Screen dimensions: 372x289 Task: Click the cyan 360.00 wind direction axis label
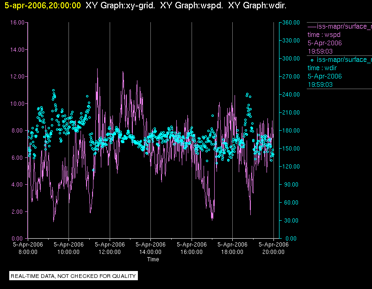[291, 23]
